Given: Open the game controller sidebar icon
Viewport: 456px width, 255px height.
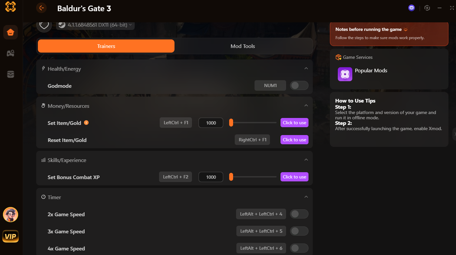Looking at the screenshot, I should coord(11,53).
